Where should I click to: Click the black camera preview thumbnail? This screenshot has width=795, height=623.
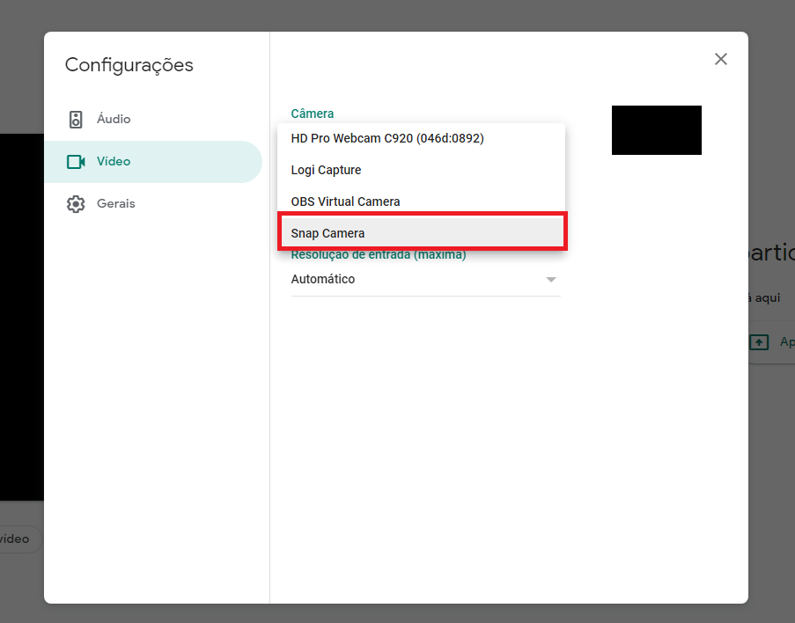click(657, 130)
